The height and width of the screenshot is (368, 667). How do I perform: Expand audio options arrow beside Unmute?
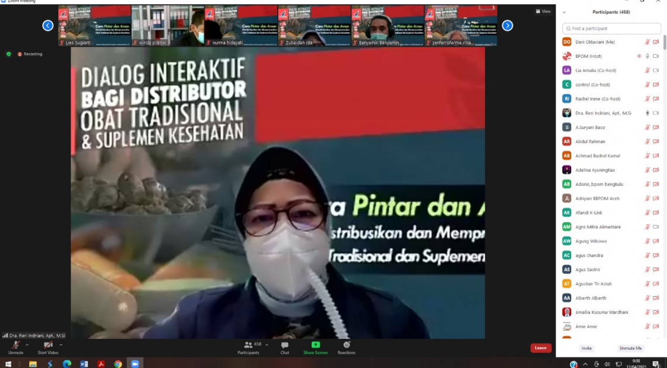click(x=27, y=345)
